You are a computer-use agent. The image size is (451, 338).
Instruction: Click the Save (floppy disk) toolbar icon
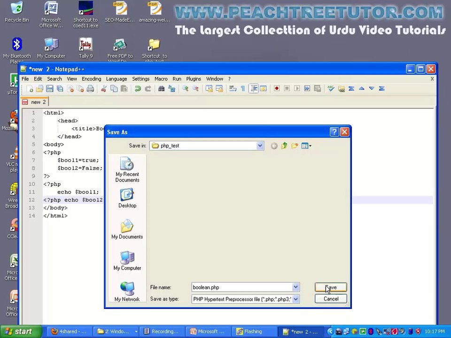pos(50,89)
